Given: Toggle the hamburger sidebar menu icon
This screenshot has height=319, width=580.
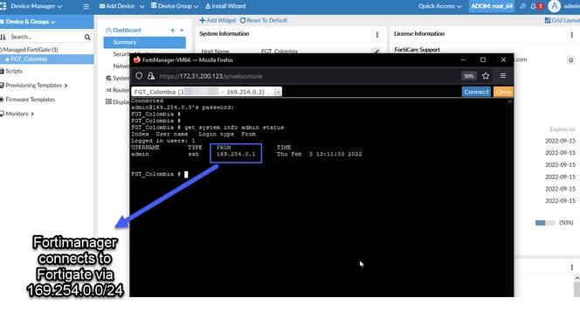Looking at the screenshot, I should click(x=86, y=6).
